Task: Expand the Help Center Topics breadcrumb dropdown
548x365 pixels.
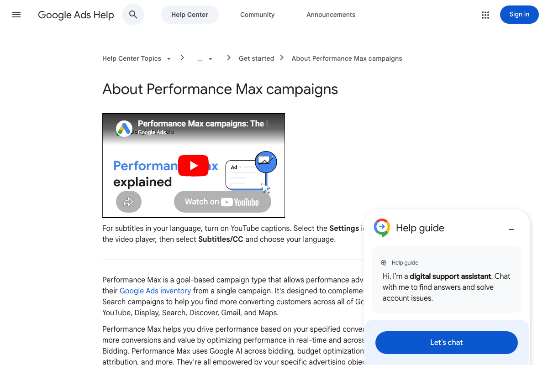Action: click(169, 58)
